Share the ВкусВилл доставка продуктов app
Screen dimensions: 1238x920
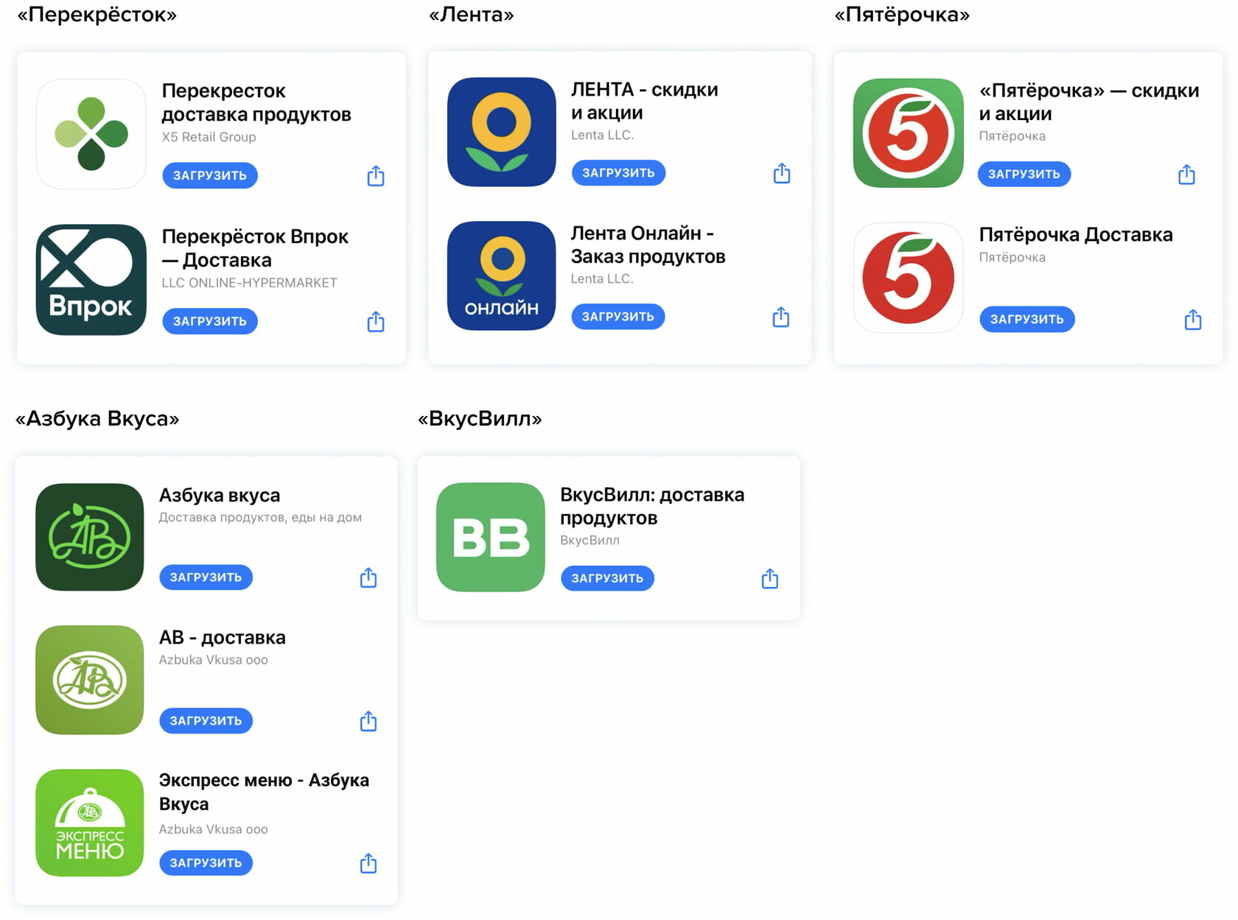pos(770,579)
